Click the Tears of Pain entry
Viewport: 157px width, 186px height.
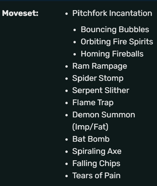click(96, 176)
